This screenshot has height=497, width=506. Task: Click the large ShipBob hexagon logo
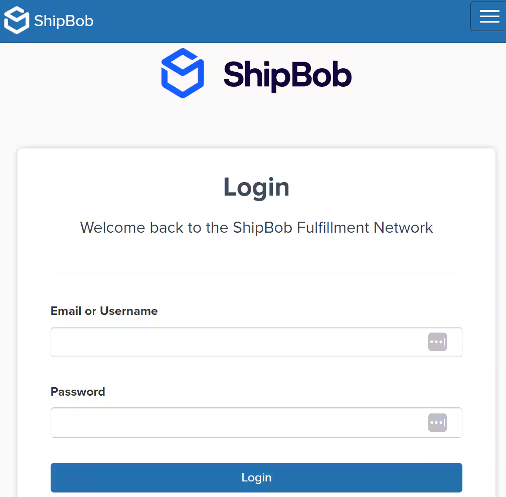point(183,73)
